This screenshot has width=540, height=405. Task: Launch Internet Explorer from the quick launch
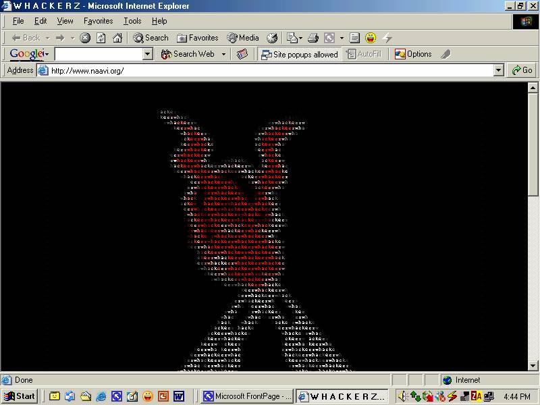click(101, 396)
